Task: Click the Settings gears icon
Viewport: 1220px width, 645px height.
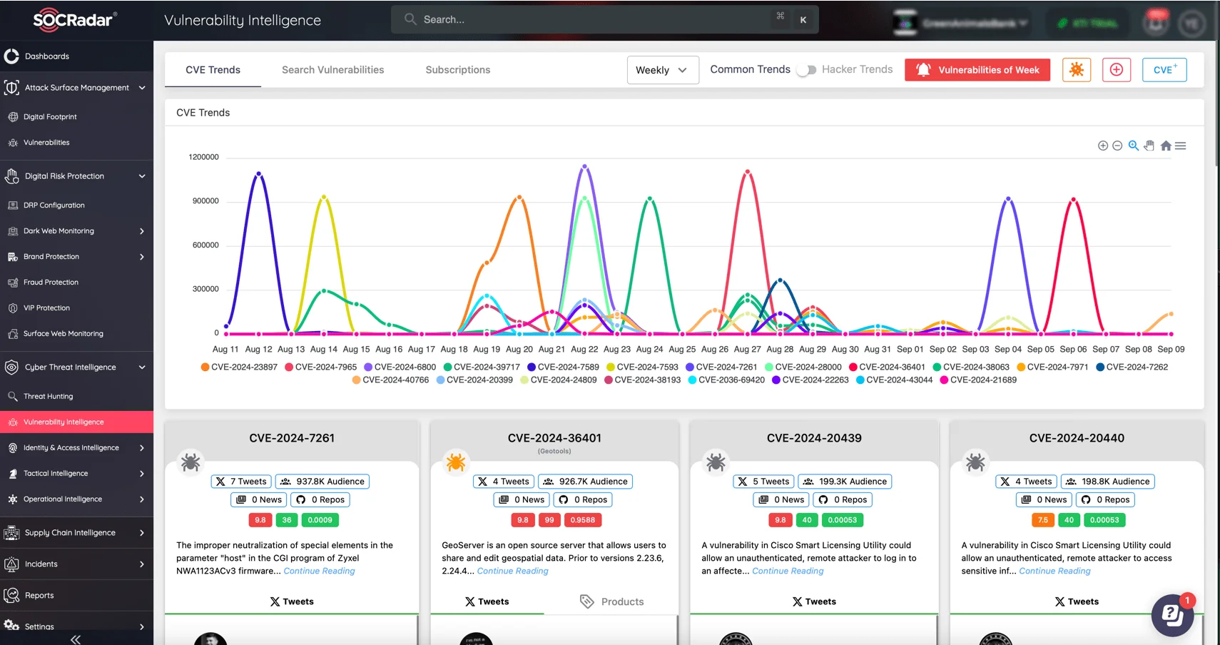Action: point(11,626)
